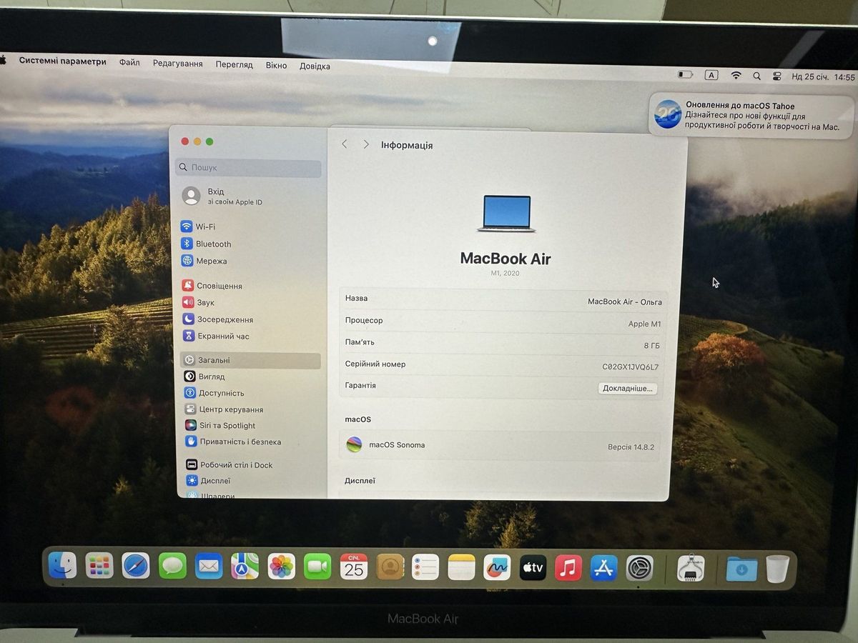The height and width of the screenshot is (643, 858).
Task: Open Сповіщення notifications settings
Action: tap(219, 286)
